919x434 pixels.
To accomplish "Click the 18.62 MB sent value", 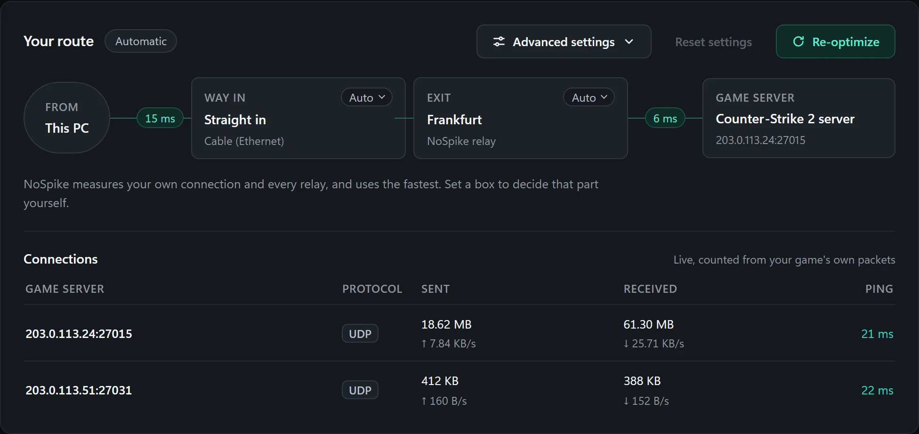I will (x=446, y=324).
